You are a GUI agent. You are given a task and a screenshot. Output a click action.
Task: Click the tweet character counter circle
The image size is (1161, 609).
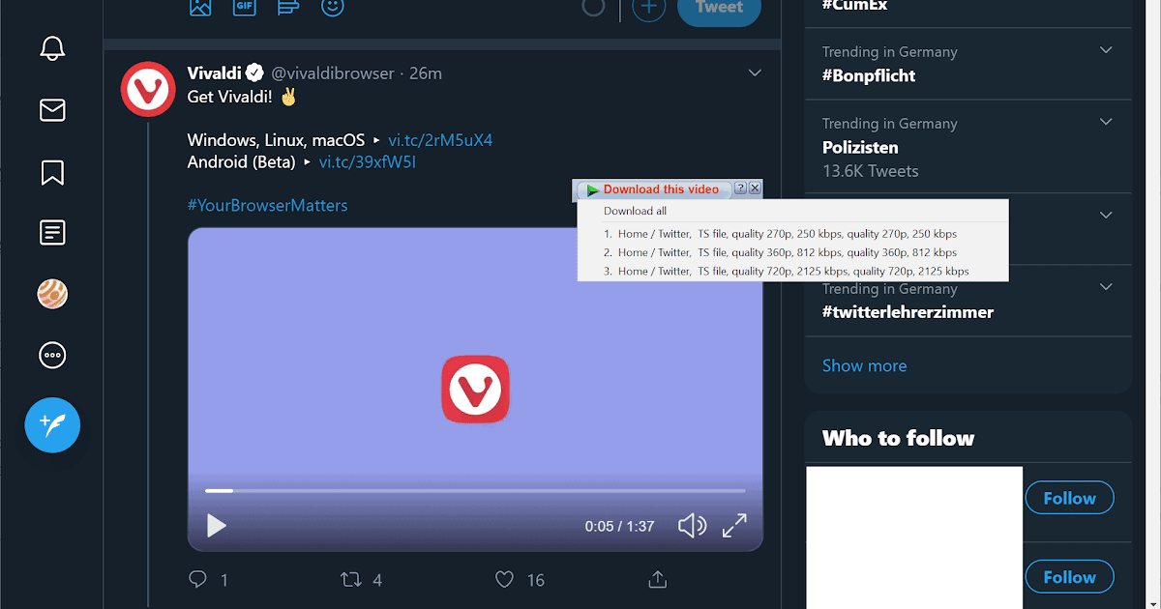tap(593, 7)
